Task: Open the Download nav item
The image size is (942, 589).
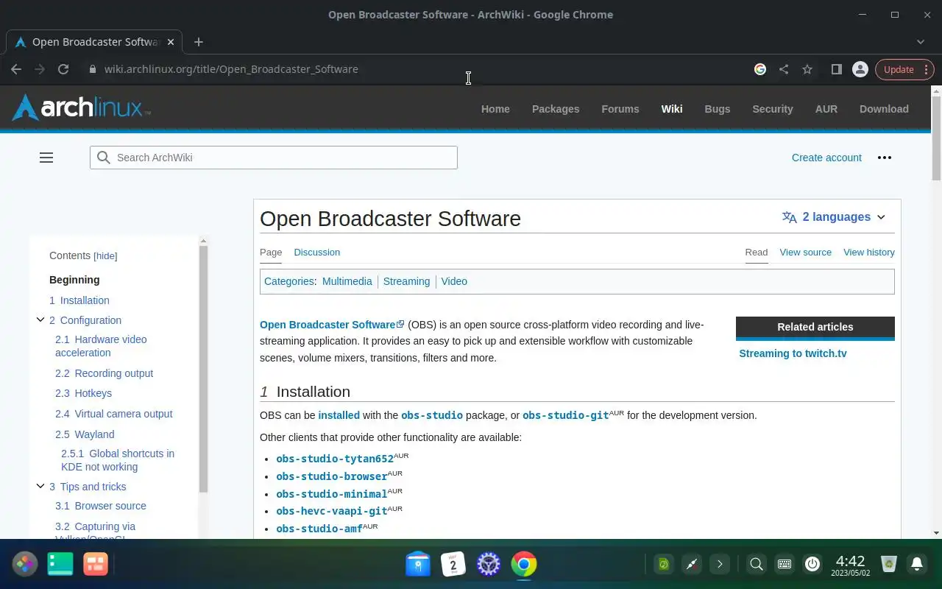Action: pos(884,109)
